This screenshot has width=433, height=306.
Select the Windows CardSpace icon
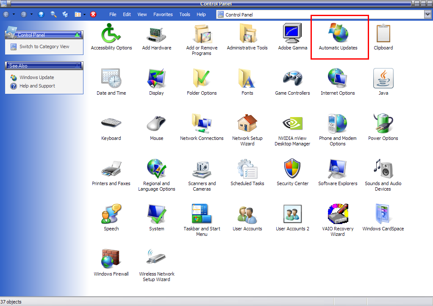pyautogui.click(x=383, y=214)
